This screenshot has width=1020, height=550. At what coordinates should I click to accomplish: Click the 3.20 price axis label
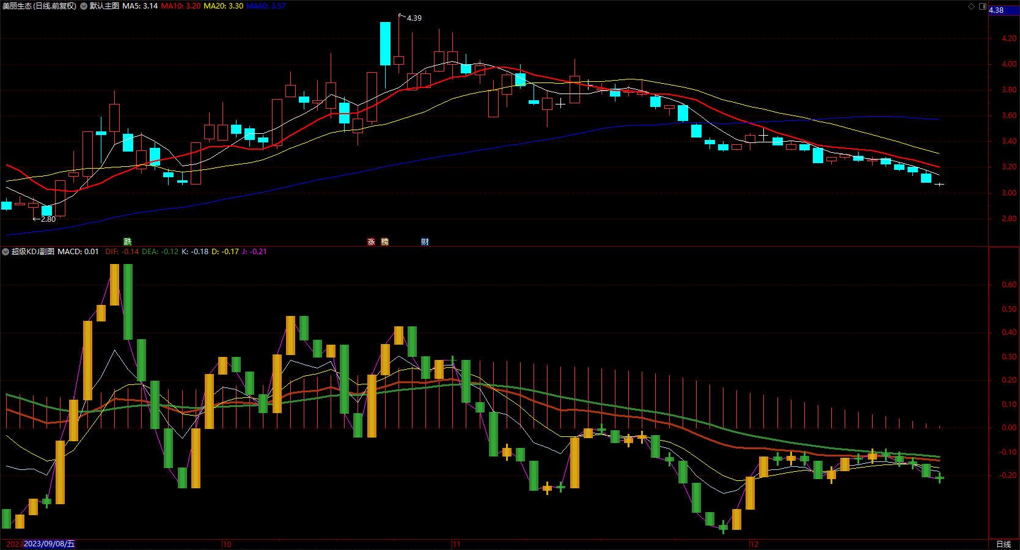pos(1009,167)
